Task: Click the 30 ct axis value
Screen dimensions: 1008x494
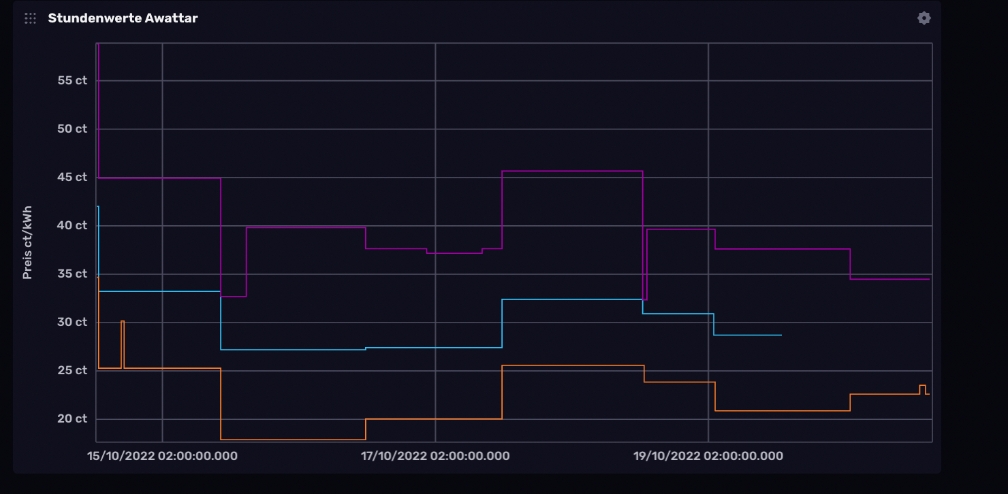Action: click(73, 322)
